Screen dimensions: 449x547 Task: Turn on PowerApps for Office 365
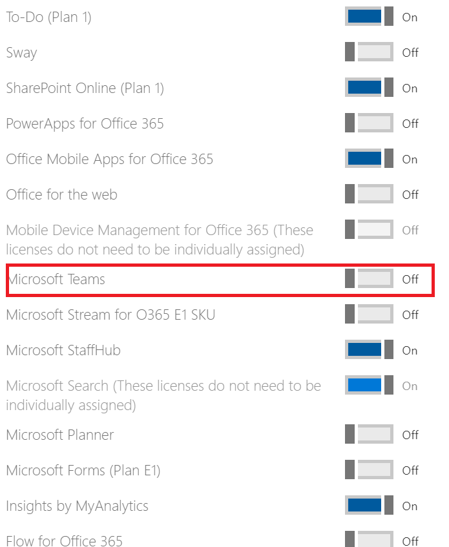pyautogui.click(x=369, y=123)
